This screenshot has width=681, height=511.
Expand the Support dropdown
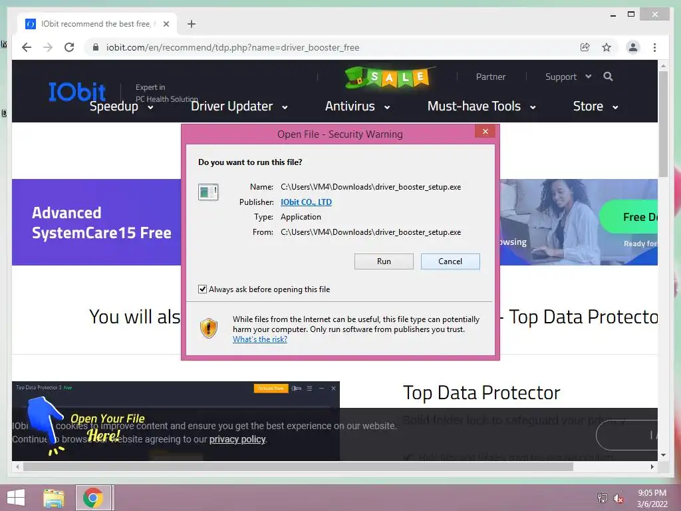pyautogui.click(x=568, y=77)
